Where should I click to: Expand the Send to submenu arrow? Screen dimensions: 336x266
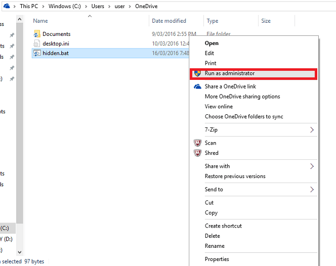click(x=312, y=189)
